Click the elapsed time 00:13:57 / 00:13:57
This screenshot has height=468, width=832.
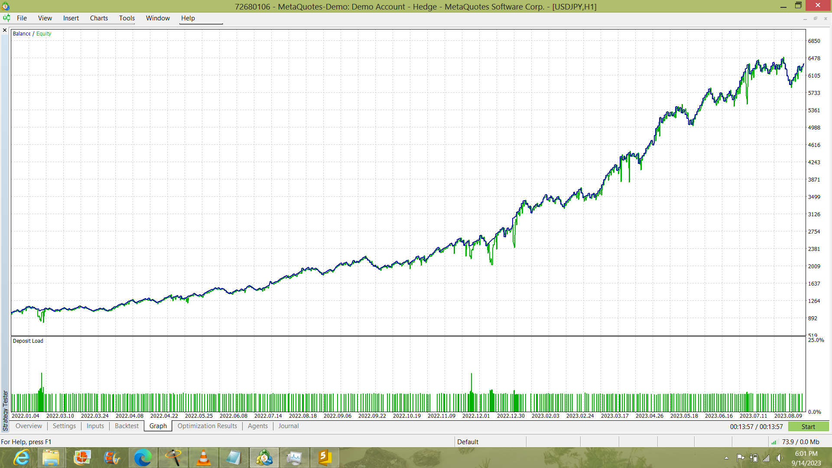(757, 427)
